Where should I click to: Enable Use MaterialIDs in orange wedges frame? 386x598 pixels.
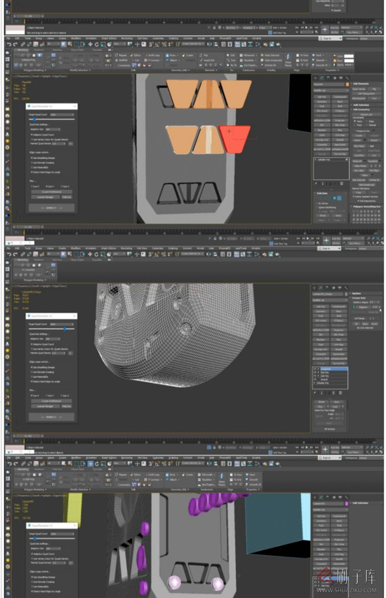tap(39, 167)
